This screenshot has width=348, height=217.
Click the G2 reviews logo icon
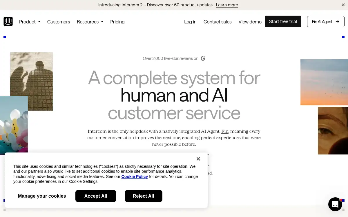click(203, 58)
